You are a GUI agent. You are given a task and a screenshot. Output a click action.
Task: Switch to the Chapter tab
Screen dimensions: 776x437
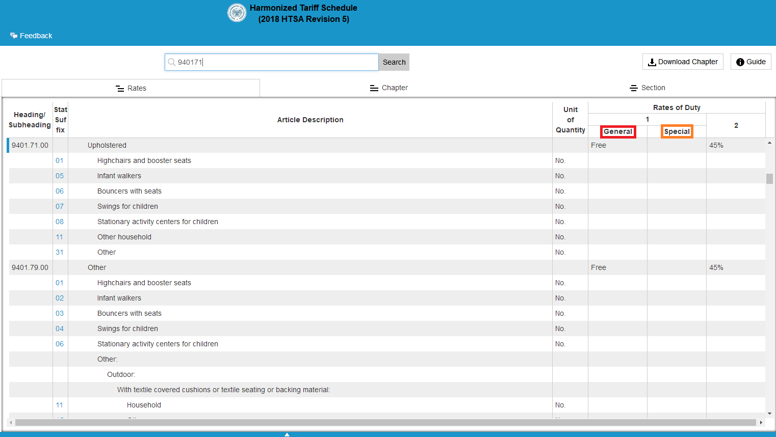point(389,88)
